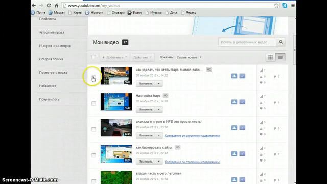The image size is (327, 184).
Task: Open copyright match link under 'как блокировать сайты'
Action: (x=192, y=162)
